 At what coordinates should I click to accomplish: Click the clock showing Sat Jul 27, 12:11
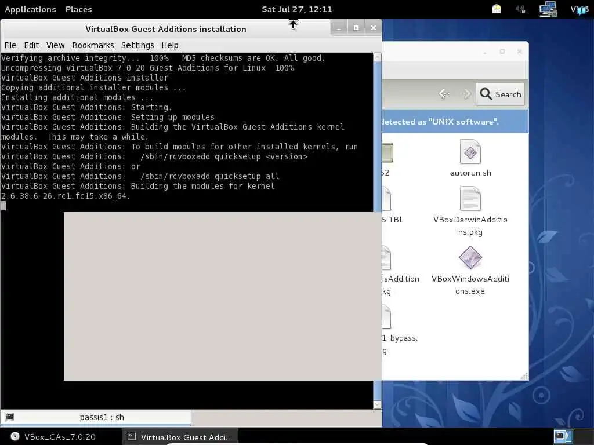[x=296, y=9]
